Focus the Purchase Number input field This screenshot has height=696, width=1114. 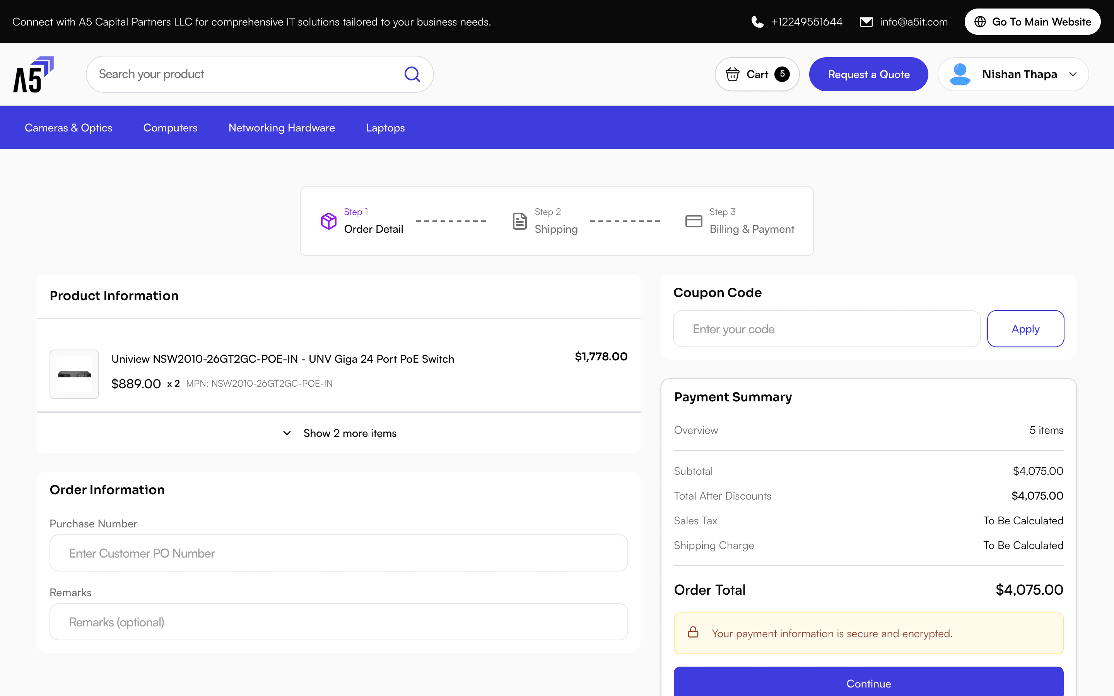click(339, 553)
